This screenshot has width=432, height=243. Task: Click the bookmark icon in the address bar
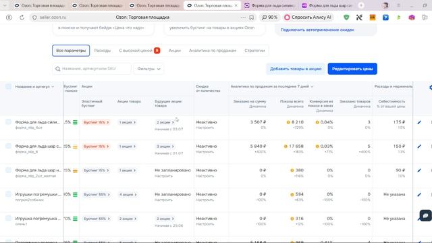pos(251,18)
